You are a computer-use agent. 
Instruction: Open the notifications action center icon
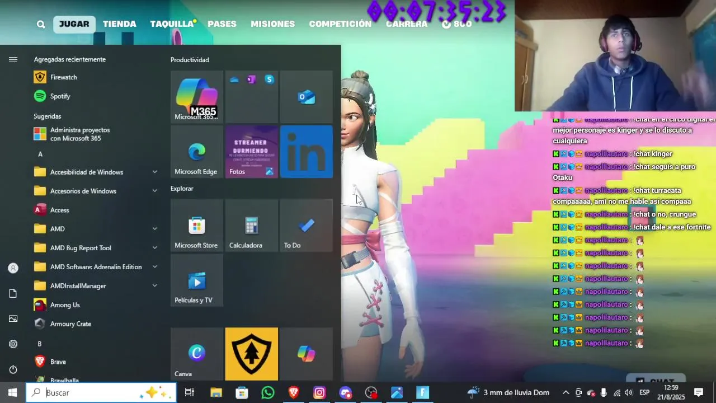click(699, 393)
